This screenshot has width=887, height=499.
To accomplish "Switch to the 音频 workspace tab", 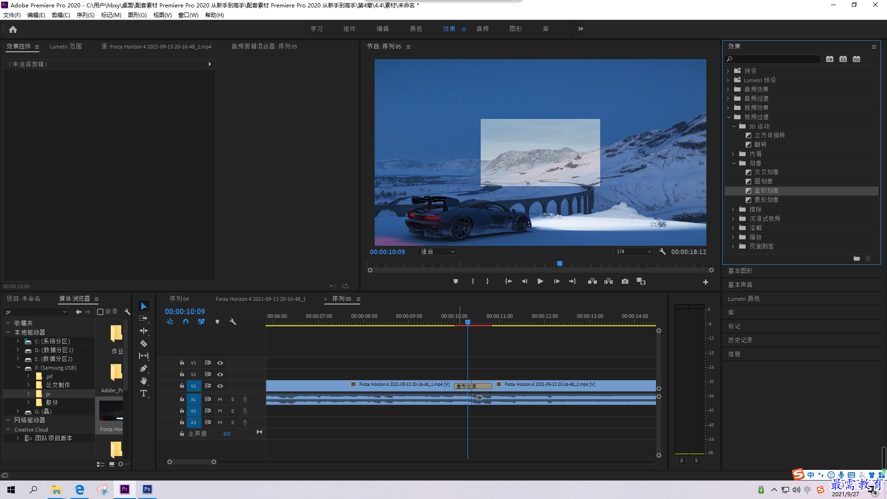I will tap(483, 29).
